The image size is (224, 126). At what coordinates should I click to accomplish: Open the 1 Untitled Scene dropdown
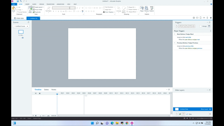(x=22, y=26)
